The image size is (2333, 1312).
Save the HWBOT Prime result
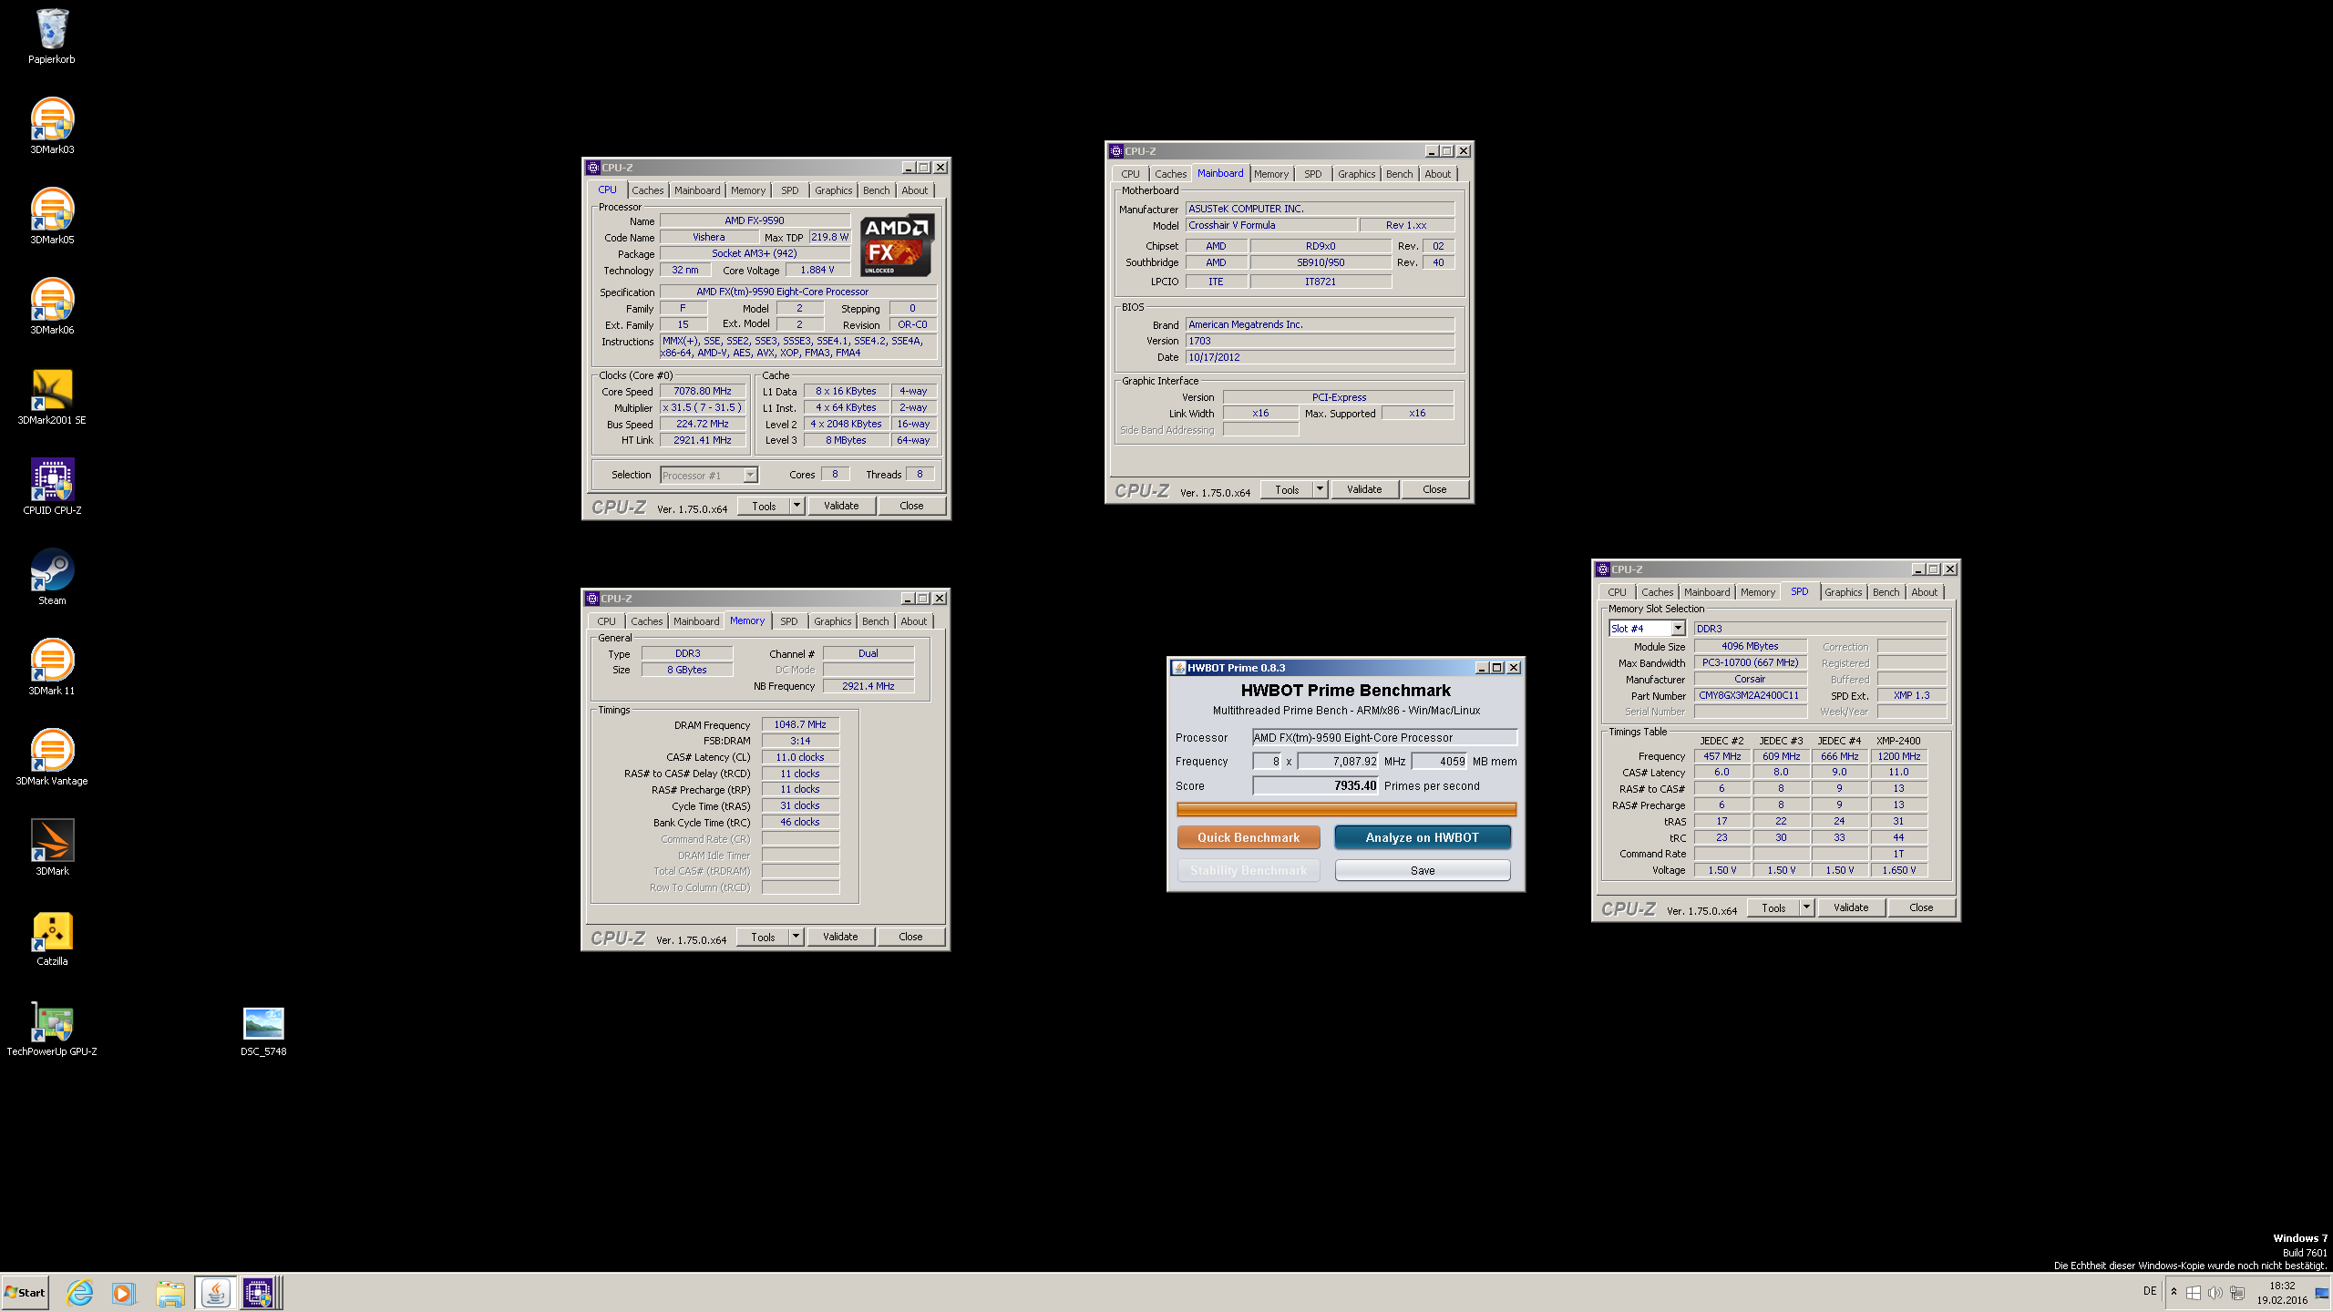[1423, 870]
